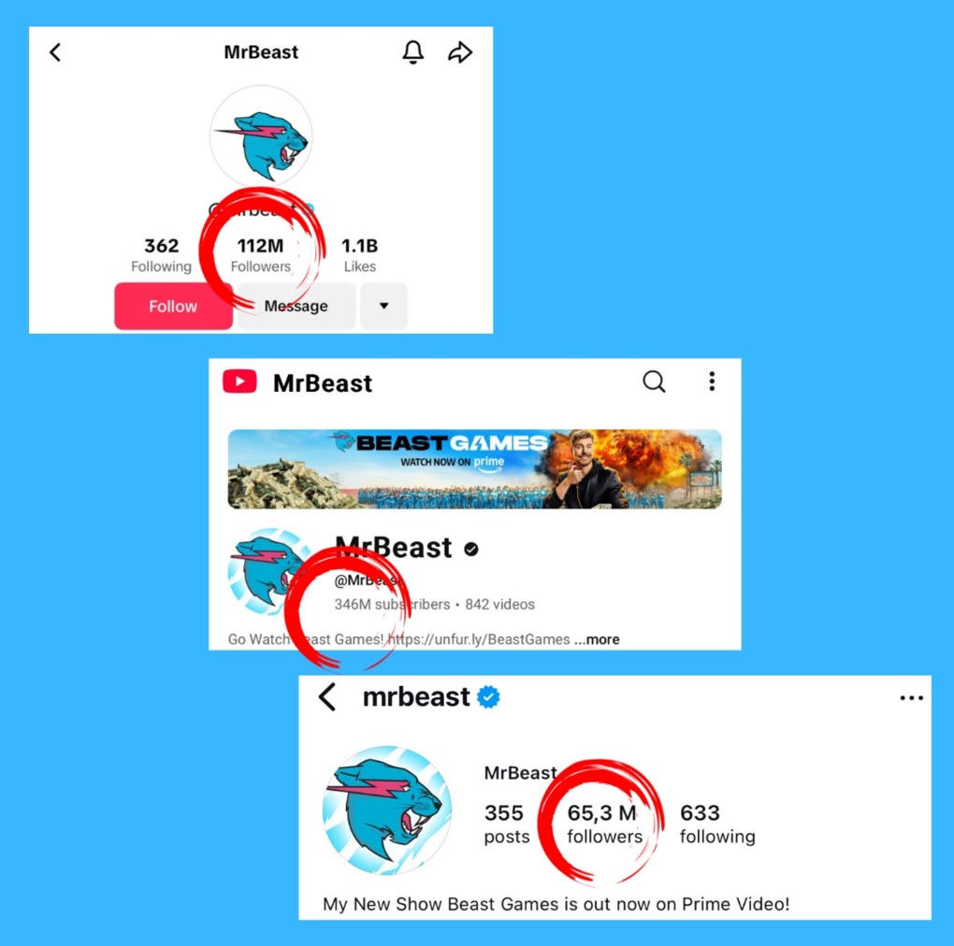Image resolution: width=954 pixels, height=946 pixels.
Task: Open the YouTube three-dot menu
Action: click(711, 381)
